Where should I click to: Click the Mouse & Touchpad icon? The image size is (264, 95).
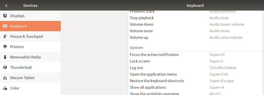click(5, 36)
